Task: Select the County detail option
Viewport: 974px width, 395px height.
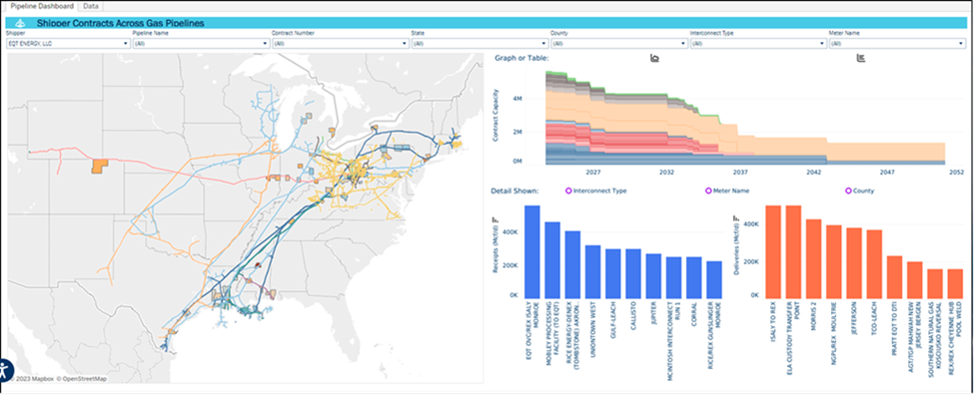Action: (860, 191)
